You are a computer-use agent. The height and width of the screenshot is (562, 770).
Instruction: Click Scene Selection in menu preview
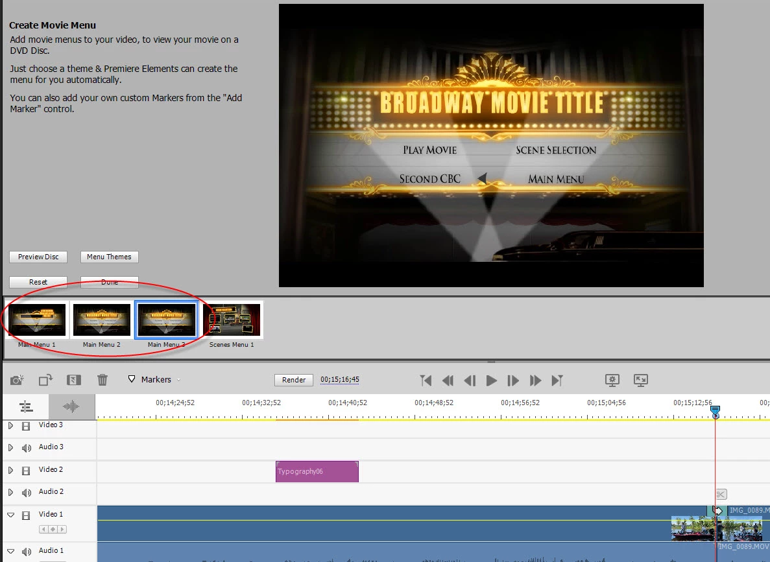[556, 150]
